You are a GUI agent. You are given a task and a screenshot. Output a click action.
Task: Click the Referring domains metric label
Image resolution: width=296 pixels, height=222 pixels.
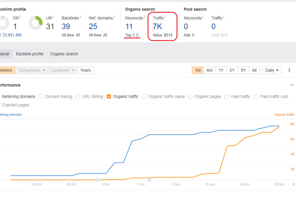click(18, 96)
